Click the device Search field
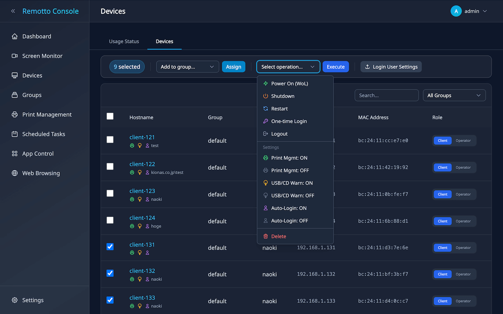 coord(386,95)
